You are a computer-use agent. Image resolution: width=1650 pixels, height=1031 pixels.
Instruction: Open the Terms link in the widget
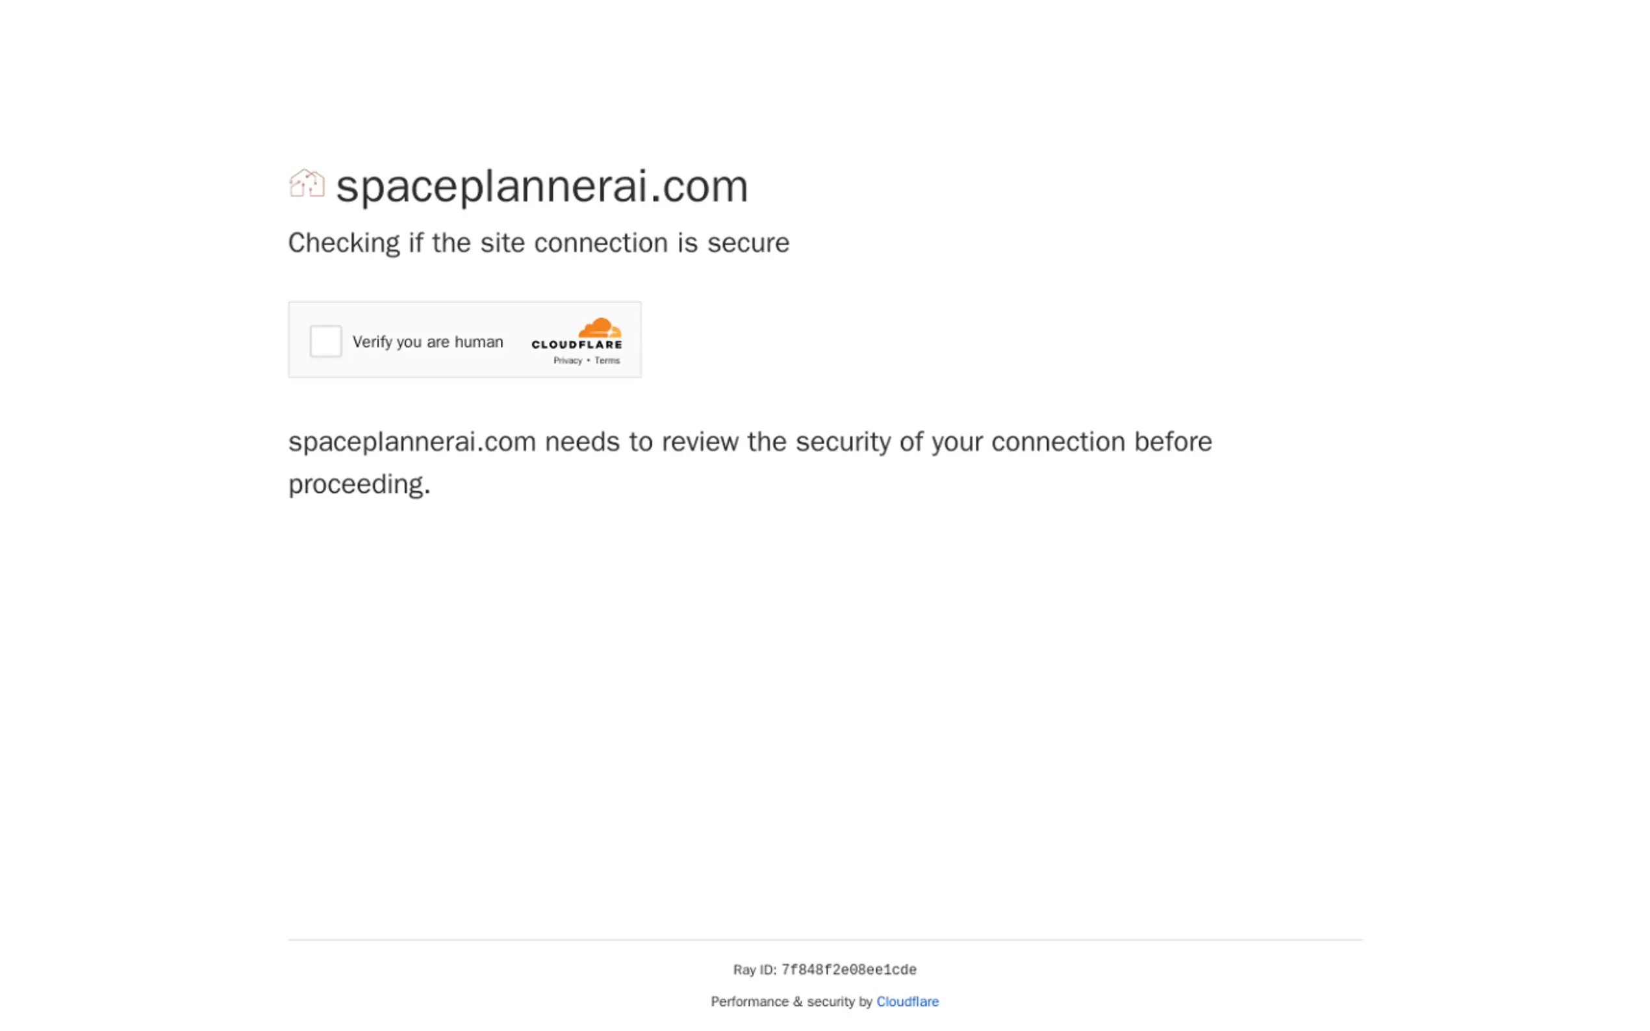(x=607, y=361)
